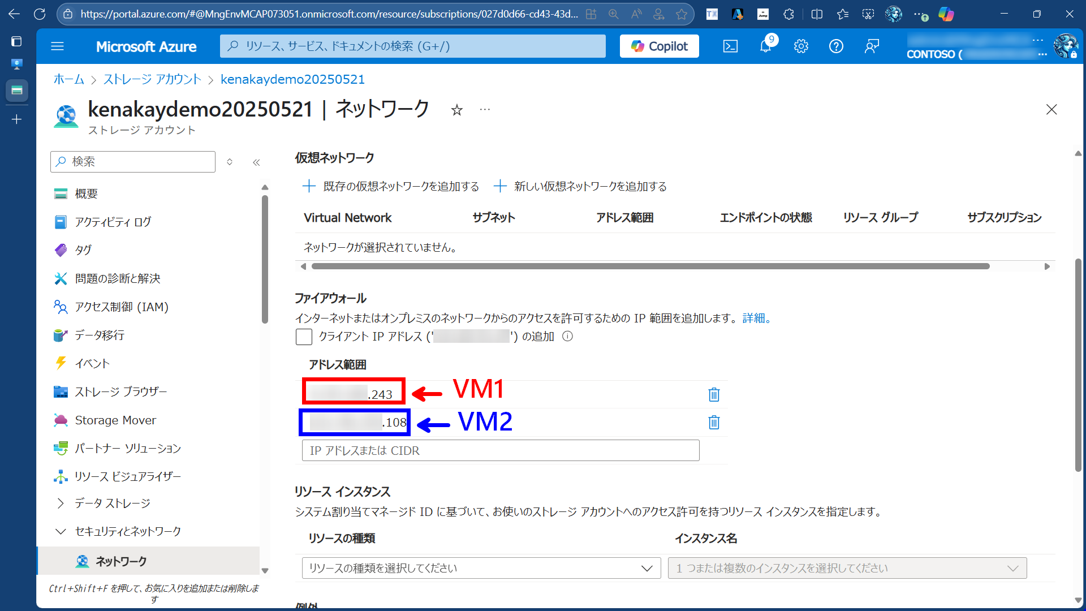Delete the .243 address range entry
This screenshot has width=1086, height=611.
[714, 394]
